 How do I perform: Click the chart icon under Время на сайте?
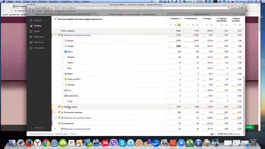[x=240, y=25]
